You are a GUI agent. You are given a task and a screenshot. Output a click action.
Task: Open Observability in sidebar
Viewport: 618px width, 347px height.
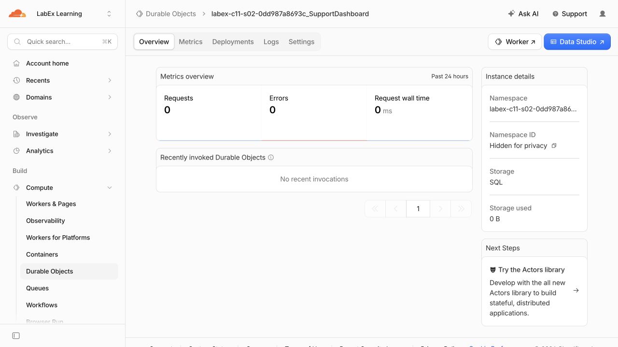pos(69,221)
